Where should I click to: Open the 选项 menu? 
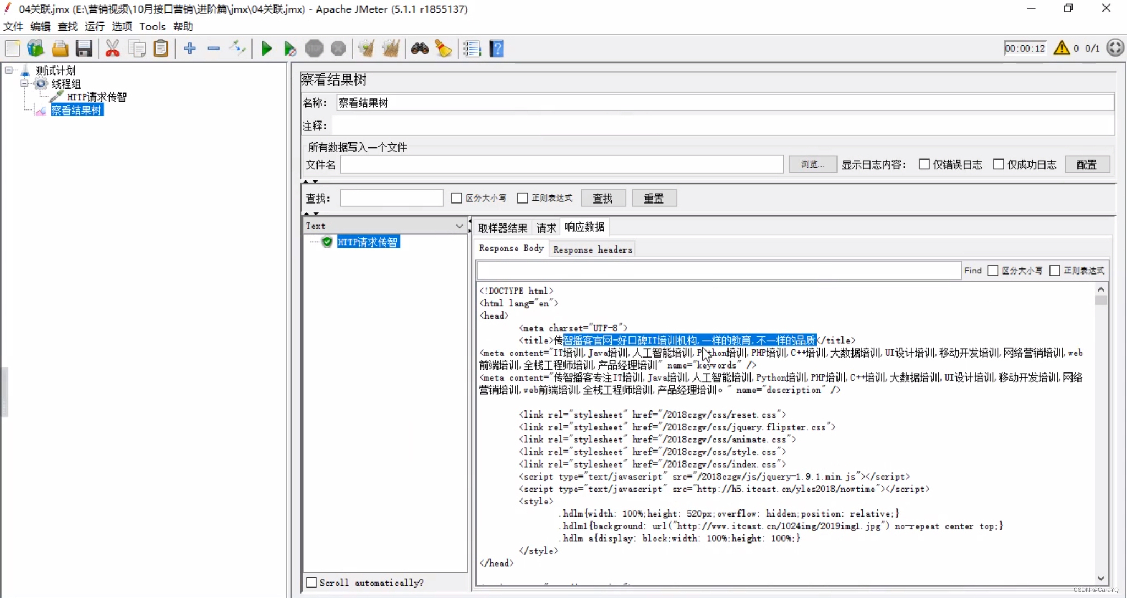pos(122,26)
